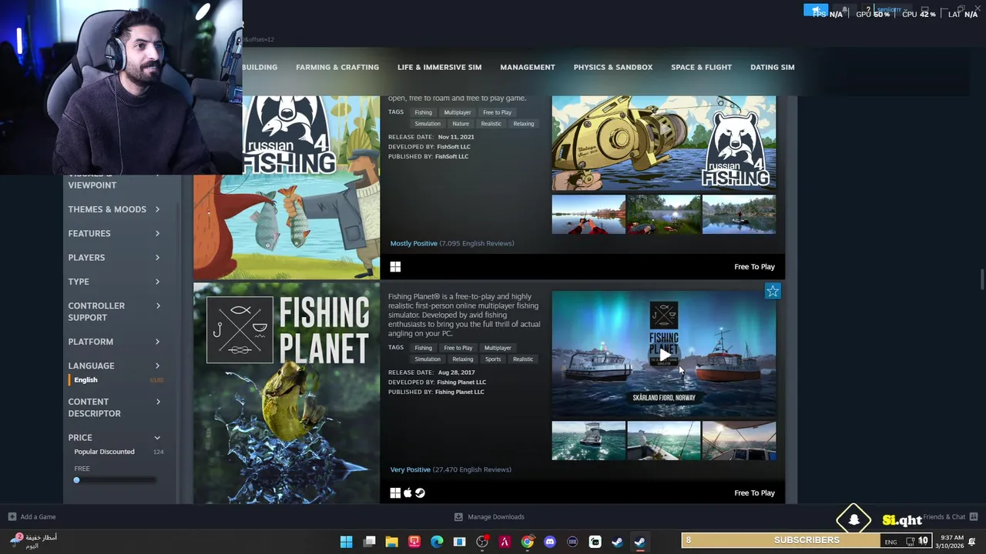Select the Space & Flight tab
The height and width of the screenshot is (554, 986).
click(x=701, y=67)
